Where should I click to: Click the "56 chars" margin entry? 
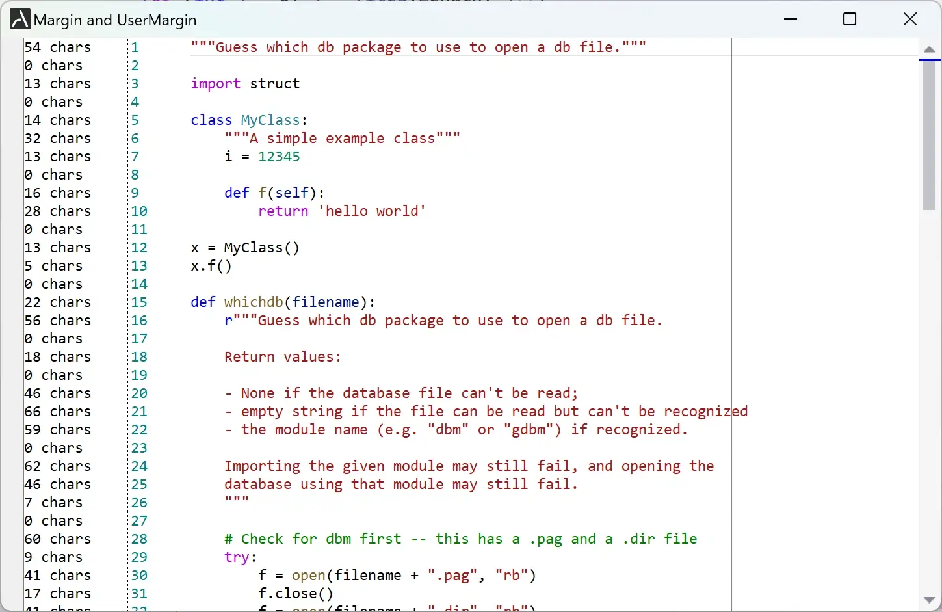pos(57,320)
